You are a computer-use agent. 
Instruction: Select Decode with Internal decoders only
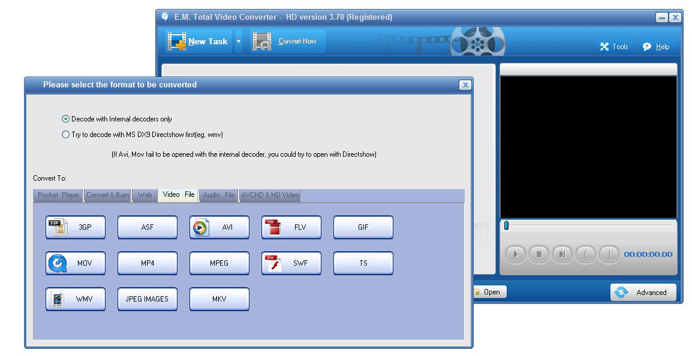pos(66,119)
